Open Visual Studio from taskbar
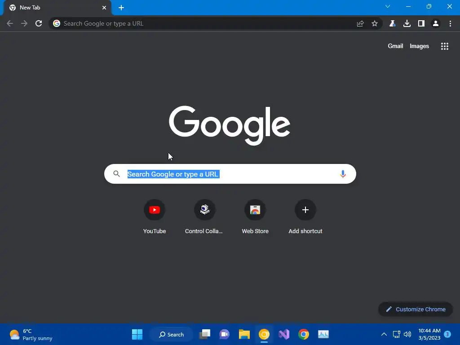 coord(284,334)
